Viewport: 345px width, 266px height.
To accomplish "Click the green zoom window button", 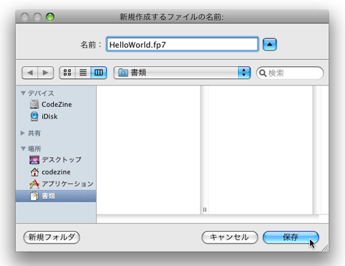I will (50, 17).
